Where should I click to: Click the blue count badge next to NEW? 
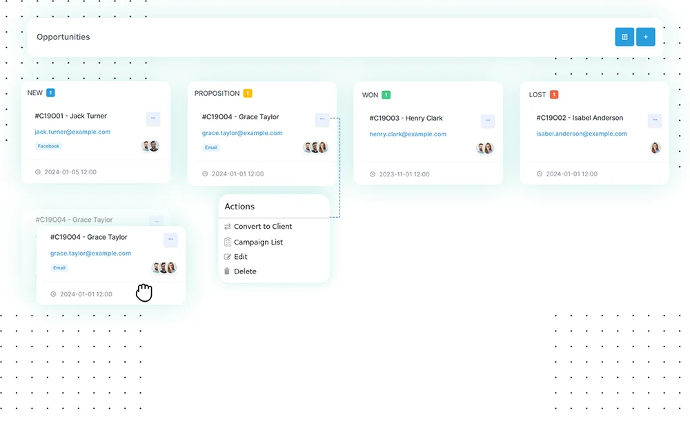tap(51, 93)
